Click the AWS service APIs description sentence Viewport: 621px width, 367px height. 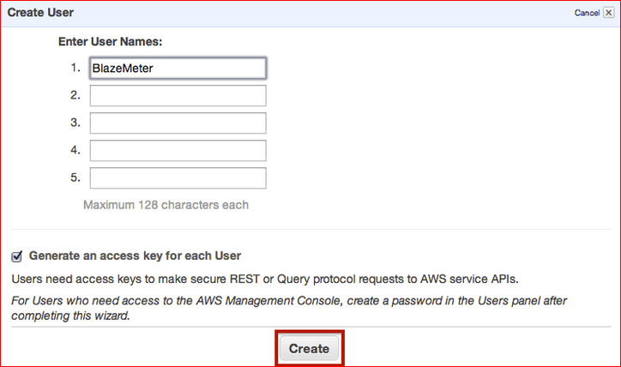pos(264,280)
